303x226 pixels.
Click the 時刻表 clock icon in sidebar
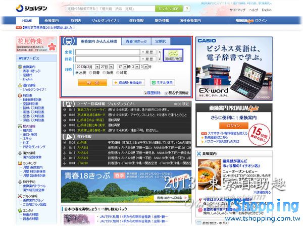pyautogui.click(x=20, y=94)
